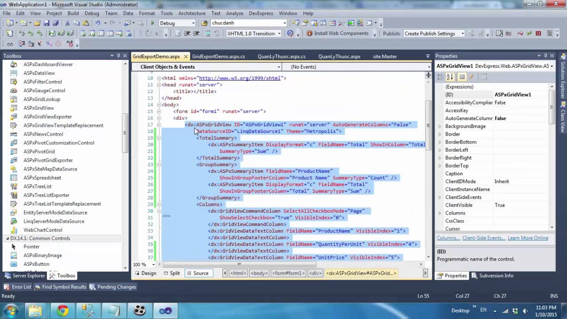Open the File menu
This screenshot has height=319, width=567.
(x=7, y=13)
